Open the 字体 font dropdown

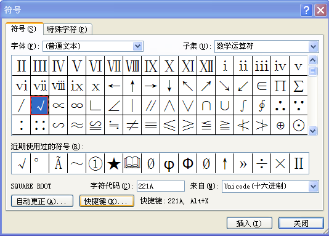(137, 46)
